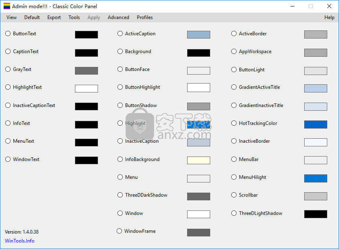Click the gray GrayText color swatch

pyautogui.click(x=87, y=71)
